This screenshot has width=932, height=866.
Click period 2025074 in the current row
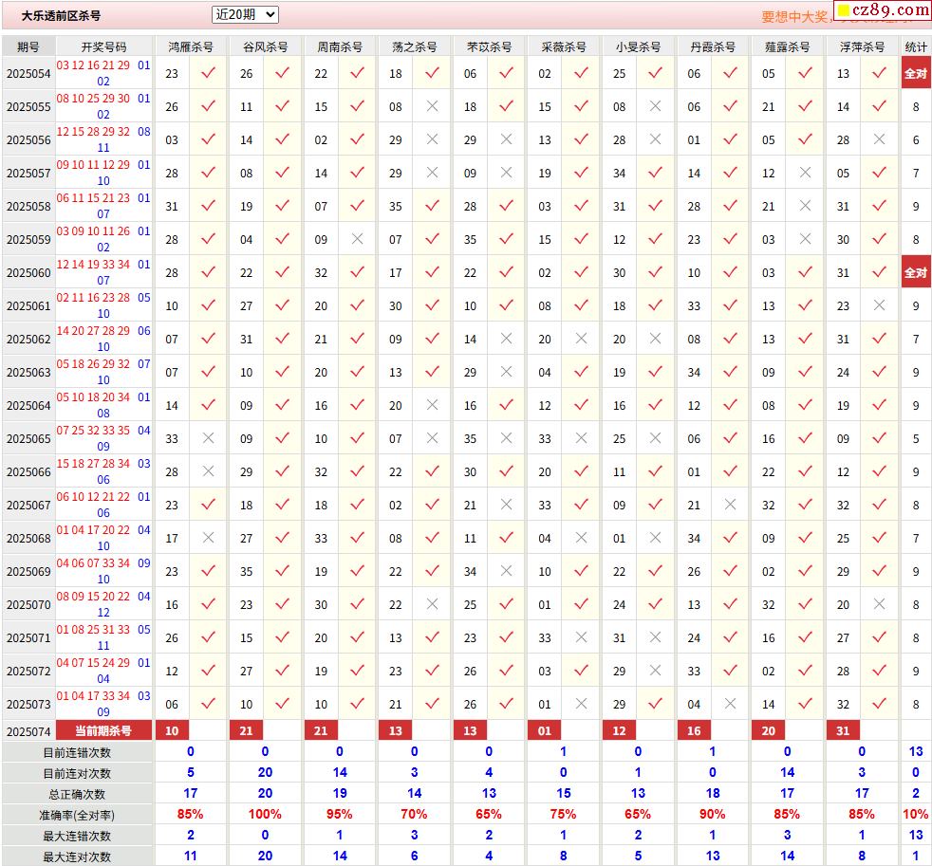[x=28, y=731]
